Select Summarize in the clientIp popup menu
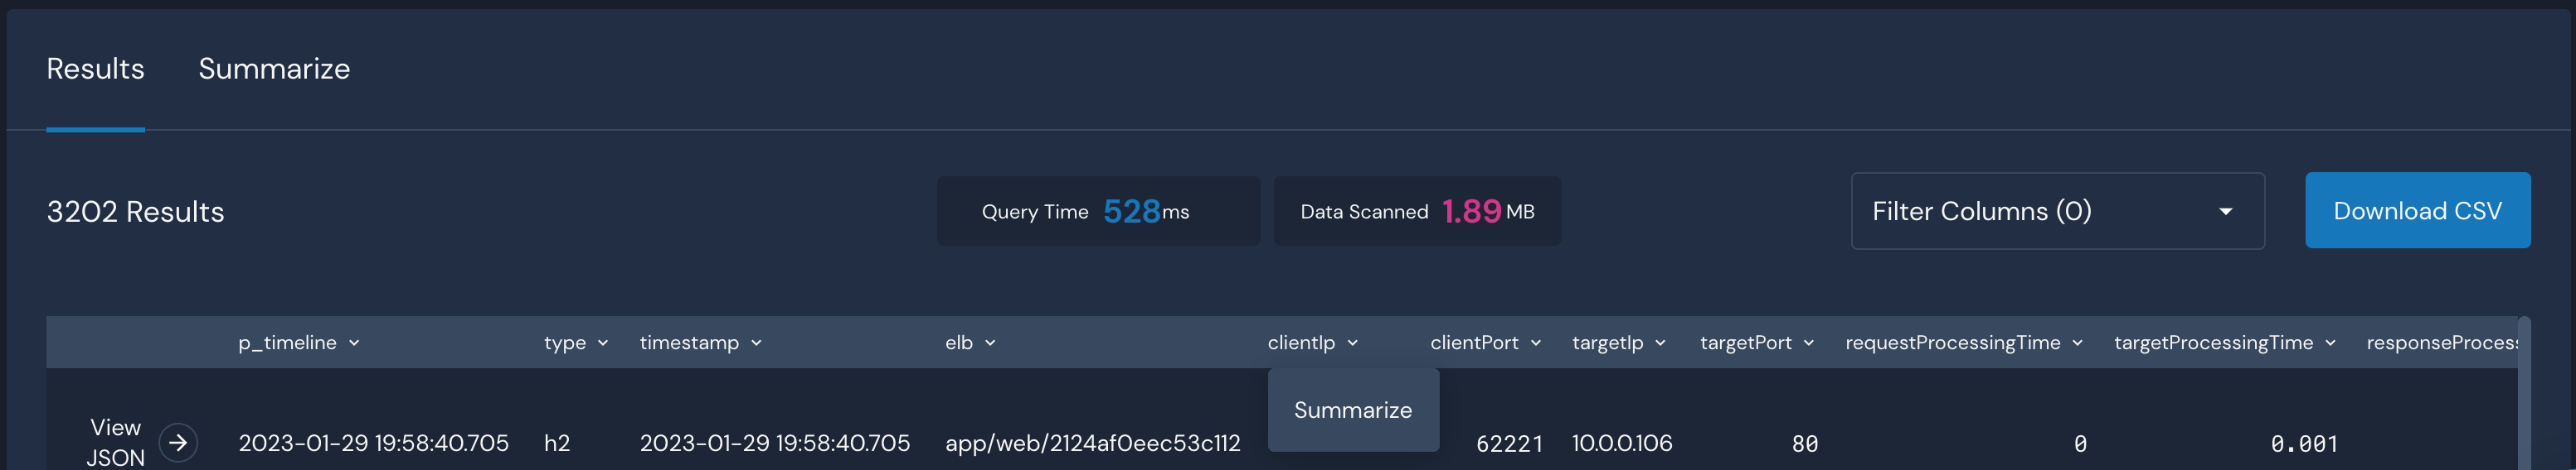This screenshot has width=2576, height=470. point(1353,410)
